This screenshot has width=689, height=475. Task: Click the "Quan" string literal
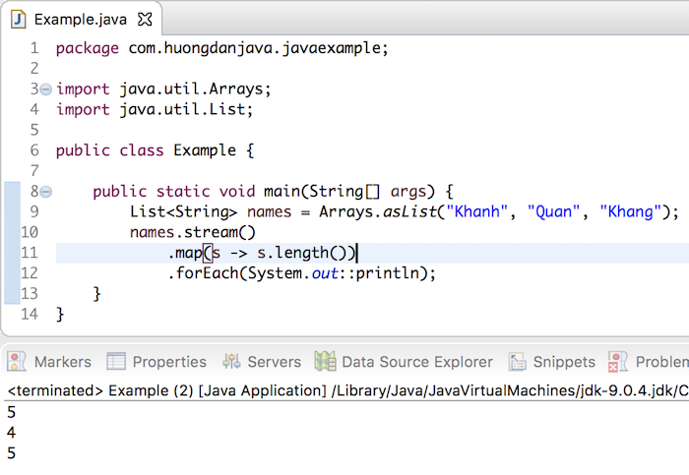[553, 212]
